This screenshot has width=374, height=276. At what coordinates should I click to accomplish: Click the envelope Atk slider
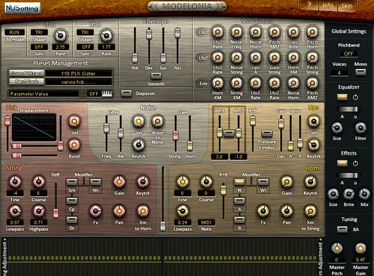[x=135, y=57]
